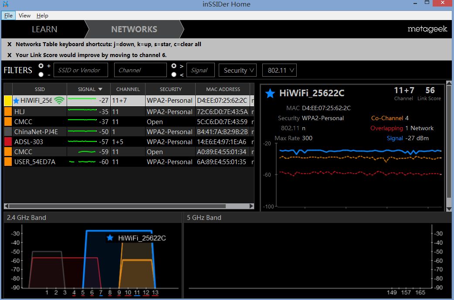
Task: Open the File menu
Action: [8, 16]
